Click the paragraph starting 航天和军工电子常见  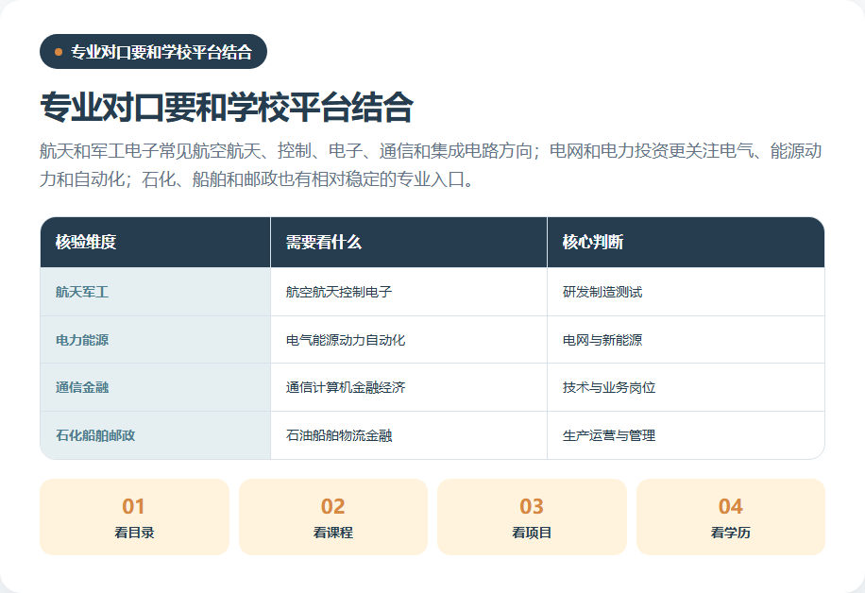pyautogui.click(x=431, y=164)
